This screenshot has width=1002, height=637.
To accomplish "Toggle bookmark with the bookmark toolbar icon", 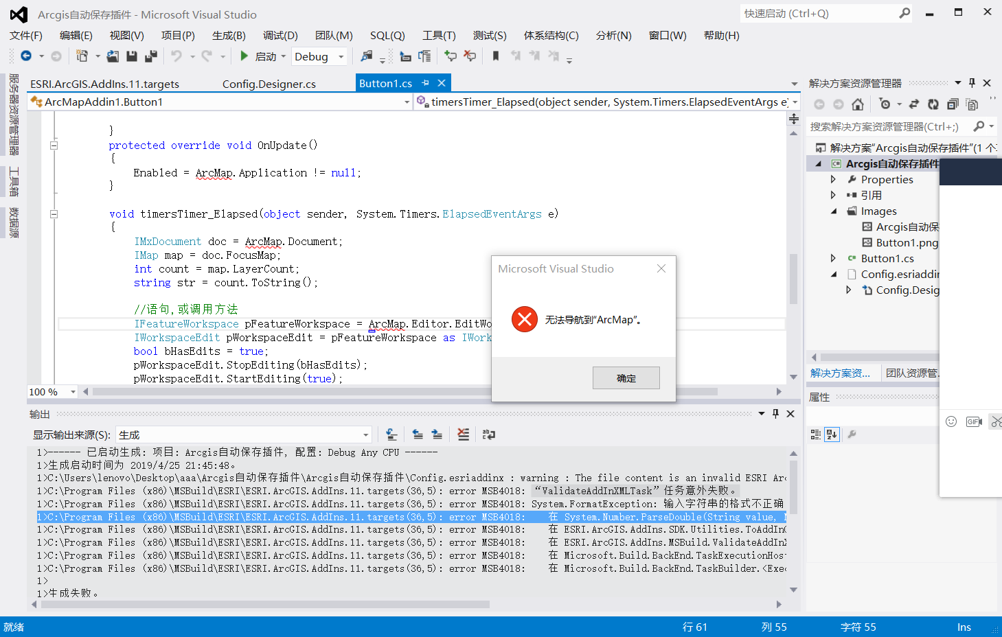I will tap(495, 56).
